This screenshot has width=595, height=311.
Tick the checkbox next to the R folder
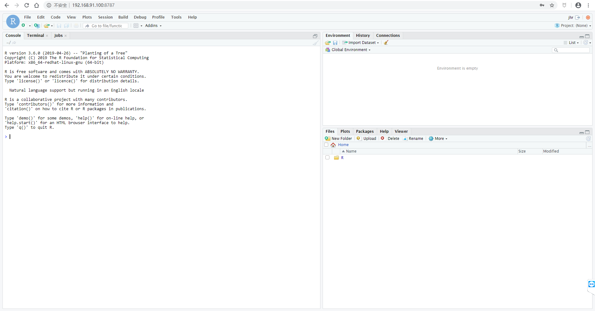(328, 158)
